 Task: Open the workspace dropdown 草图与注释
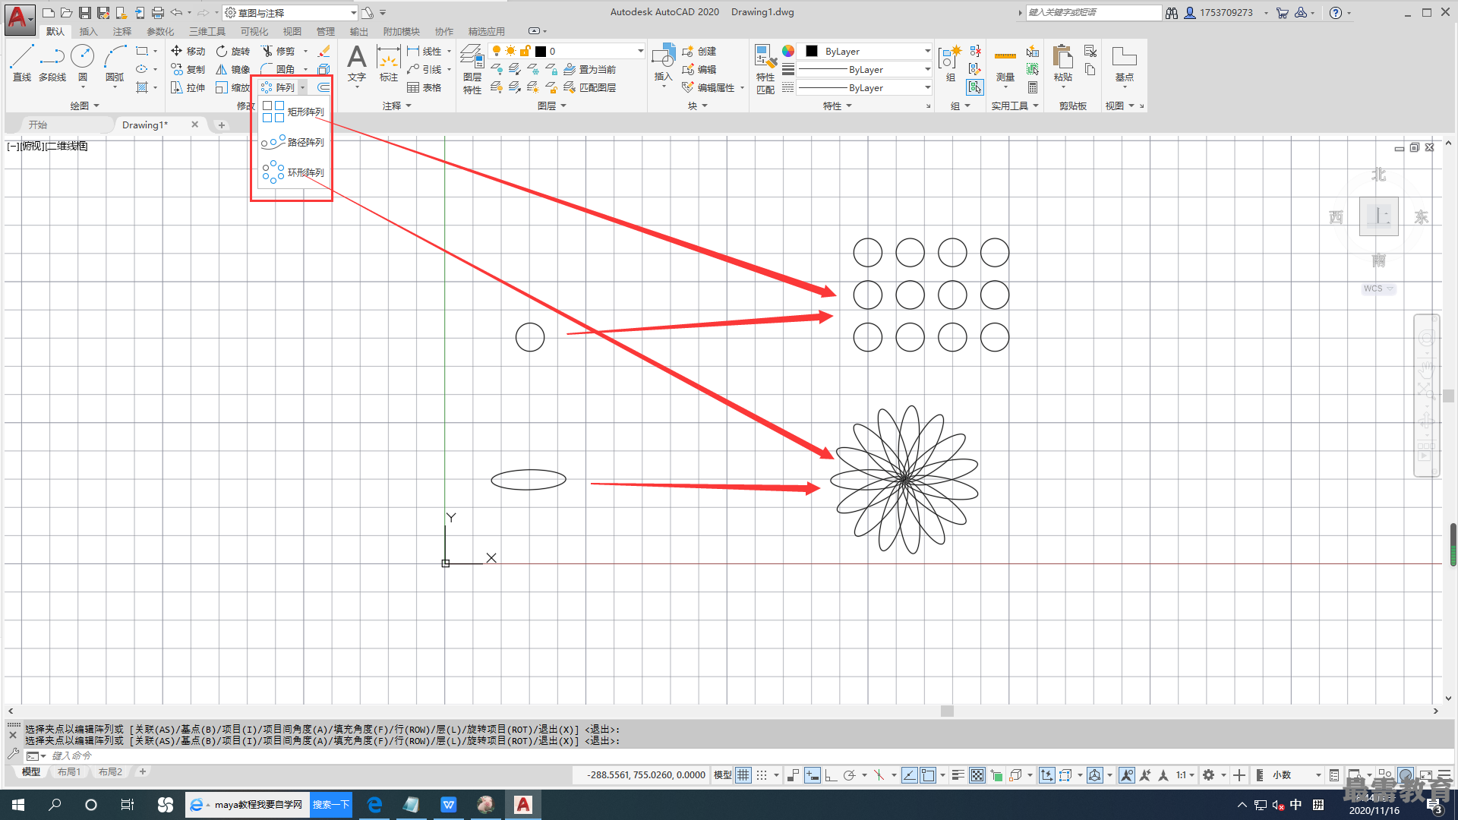tap(290, 12)
